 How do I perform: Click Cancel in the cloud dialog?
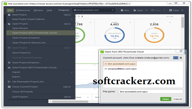177,99
